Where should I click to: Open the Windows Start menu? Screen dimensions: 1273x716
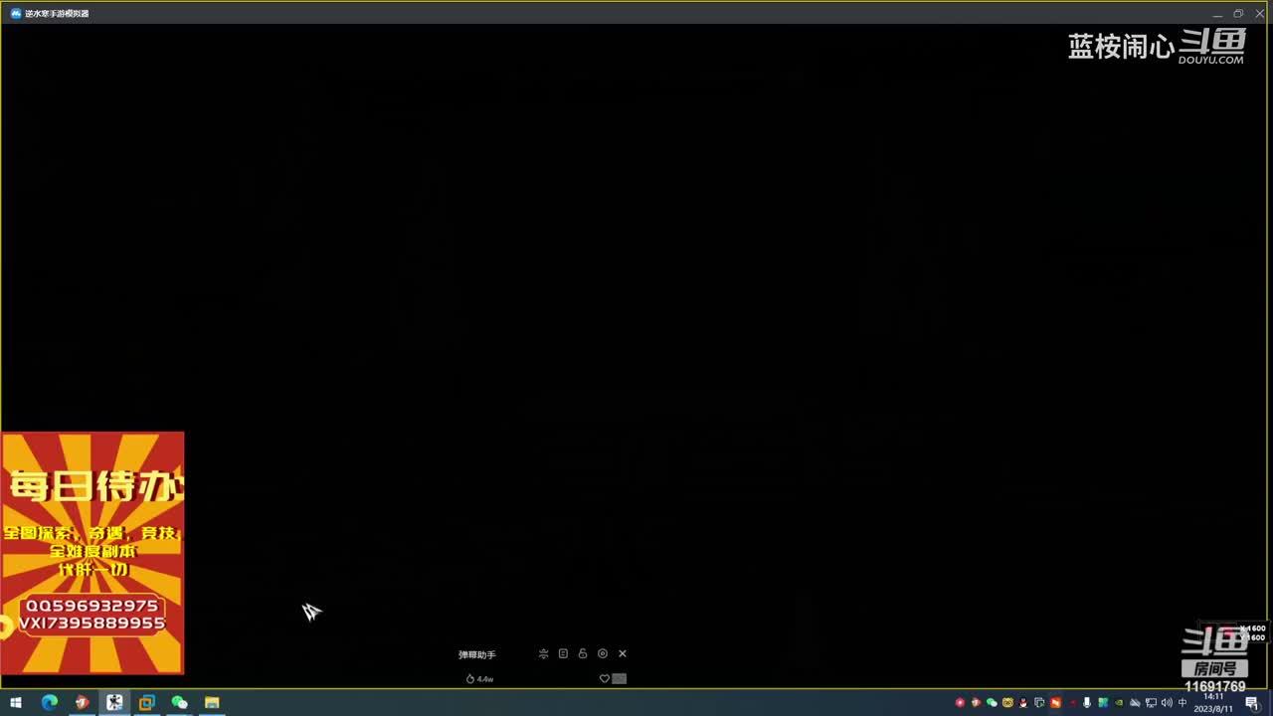[16, 703]
